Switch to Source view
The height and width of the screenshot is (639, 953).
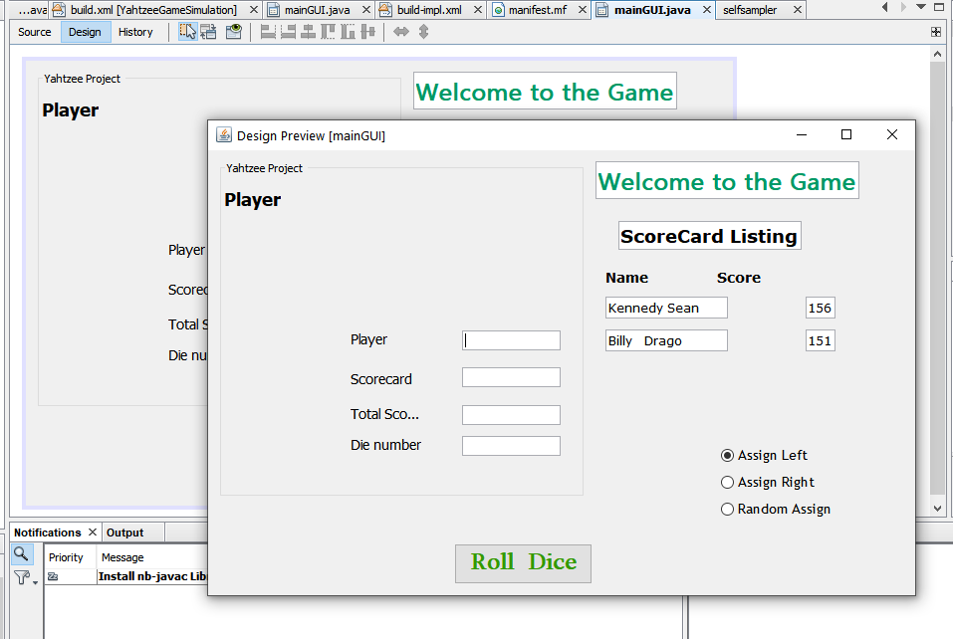[x=35, y=32]
